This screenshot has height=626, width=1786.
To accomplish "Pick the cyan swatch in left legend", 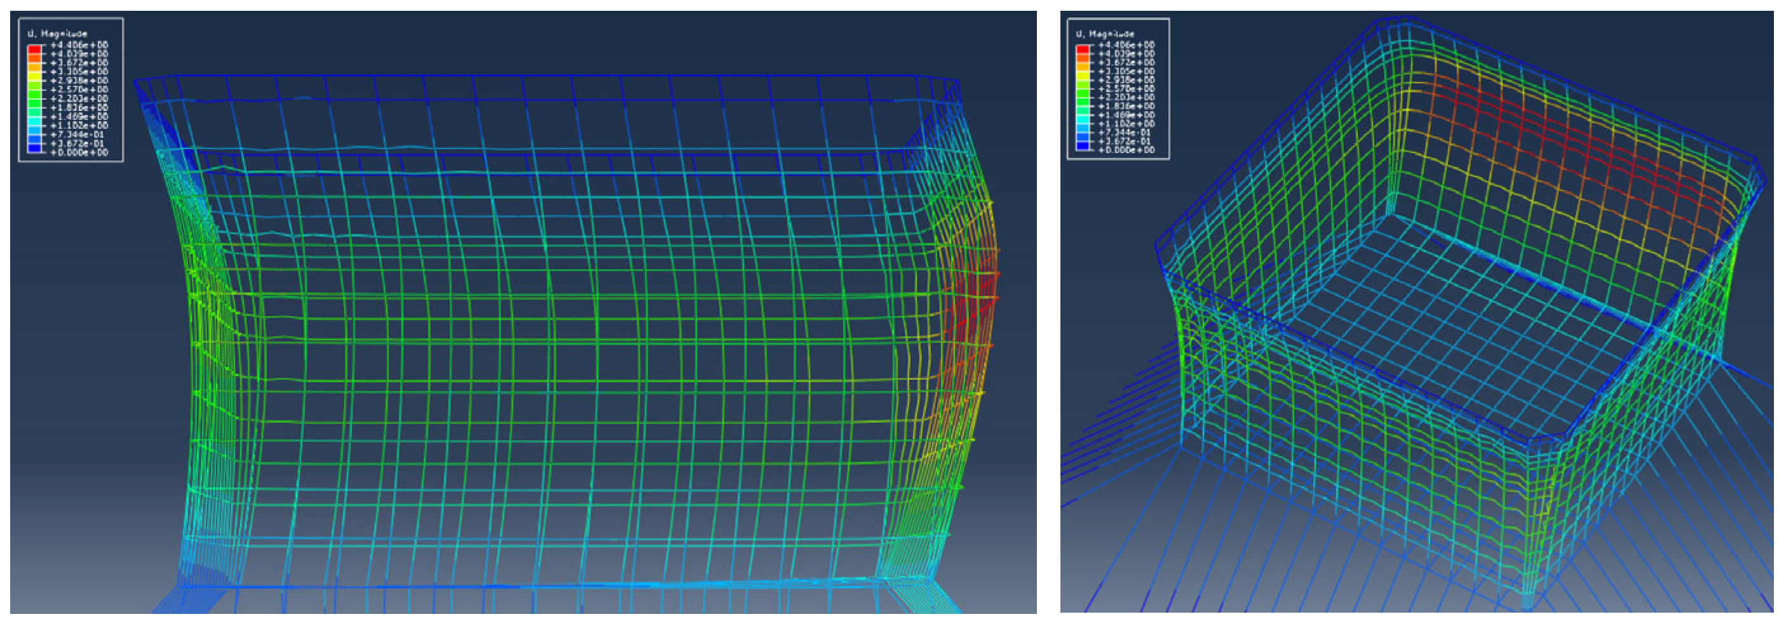I will 34,121.
